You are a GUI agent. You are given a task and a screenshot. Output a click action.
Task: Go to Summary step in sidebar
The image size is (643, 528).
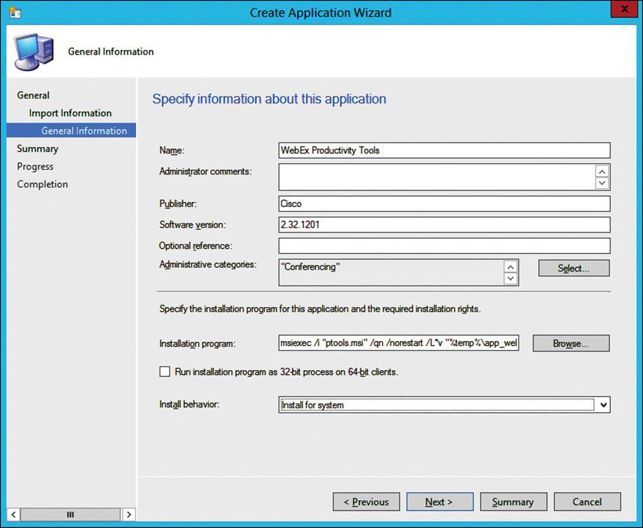pos(38,149)
